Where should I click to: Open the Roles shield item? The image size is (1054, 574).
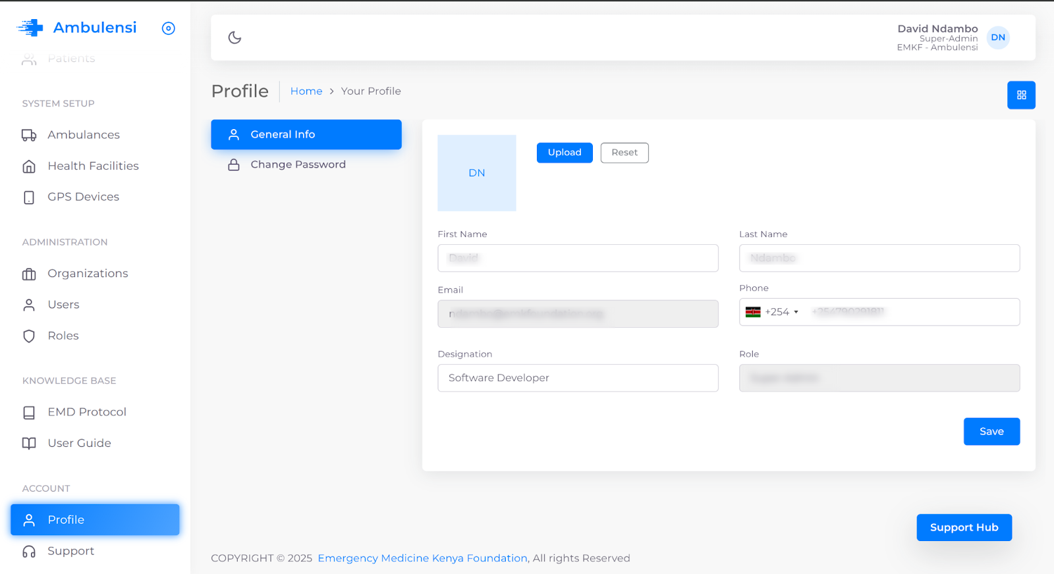63,336
